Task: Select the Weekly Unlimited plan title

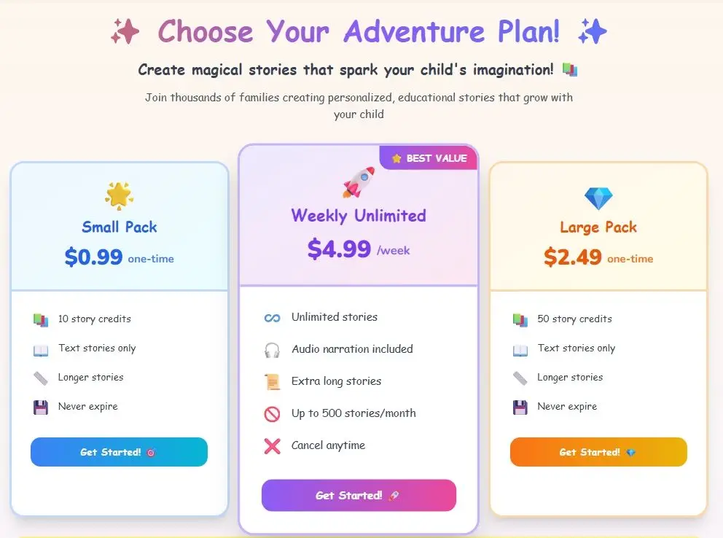Action: pos(359,216)
